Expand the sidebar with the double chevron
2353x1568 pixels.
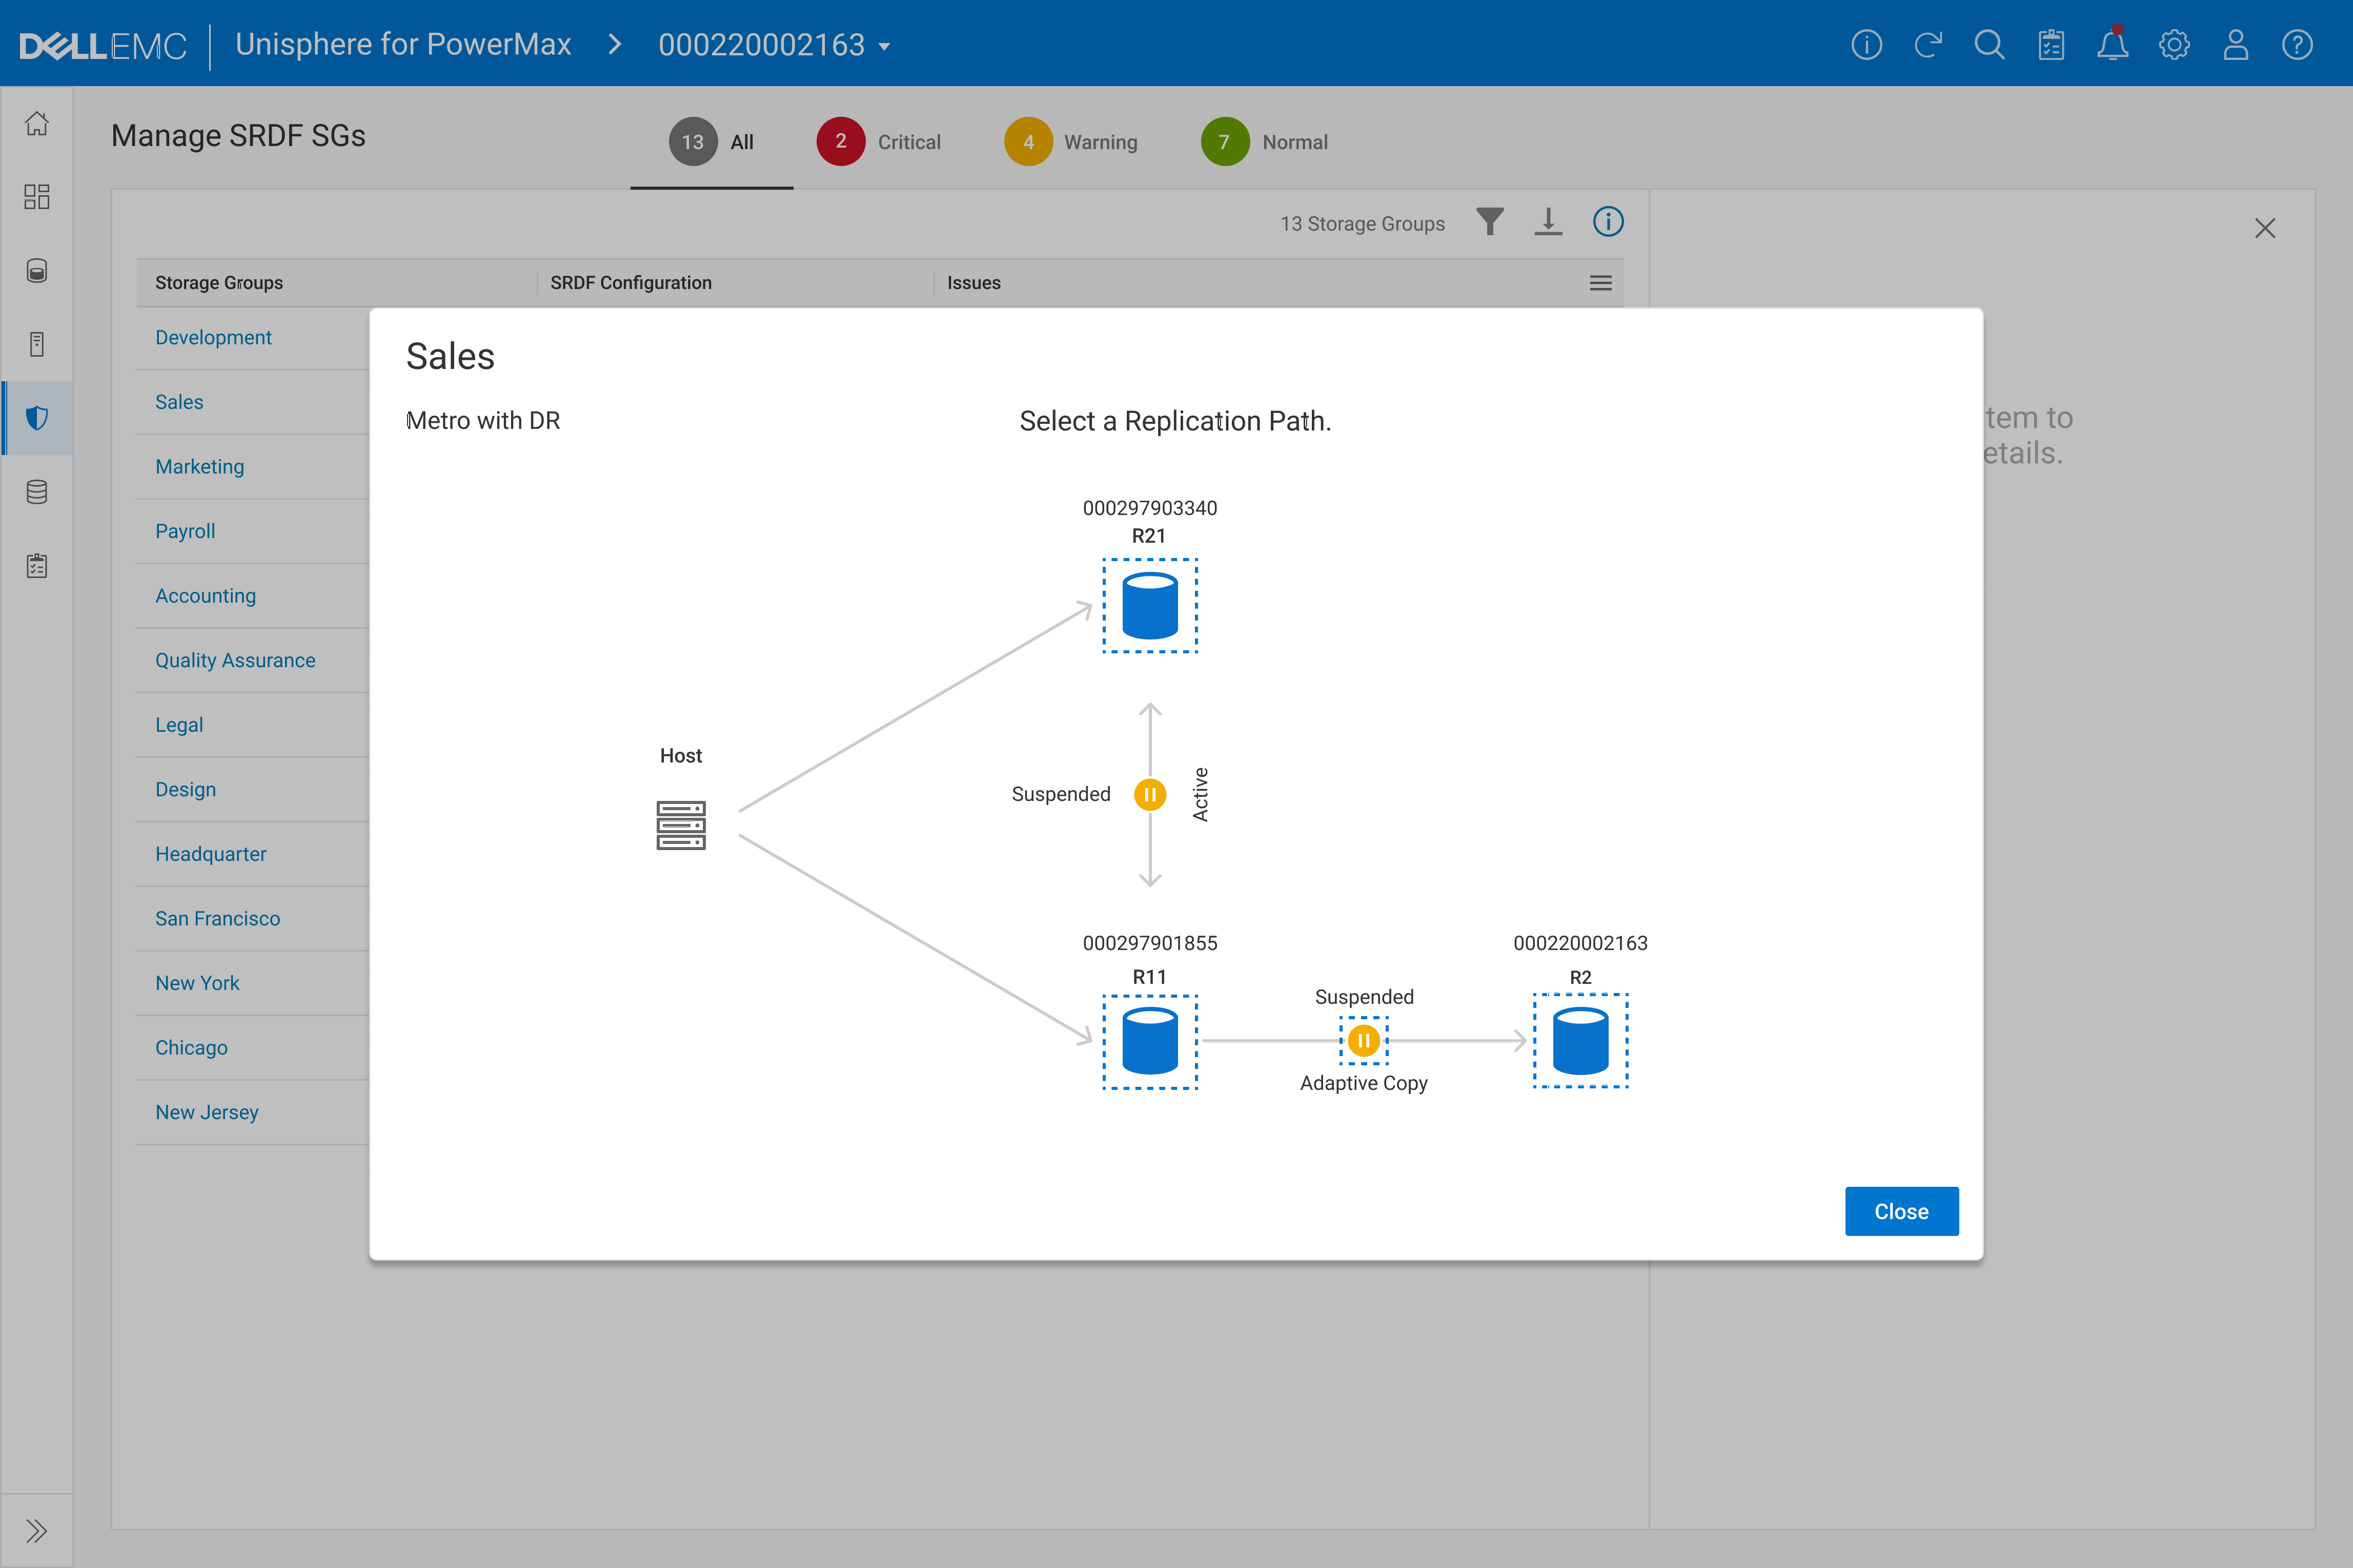click(x=37, y=1530)
